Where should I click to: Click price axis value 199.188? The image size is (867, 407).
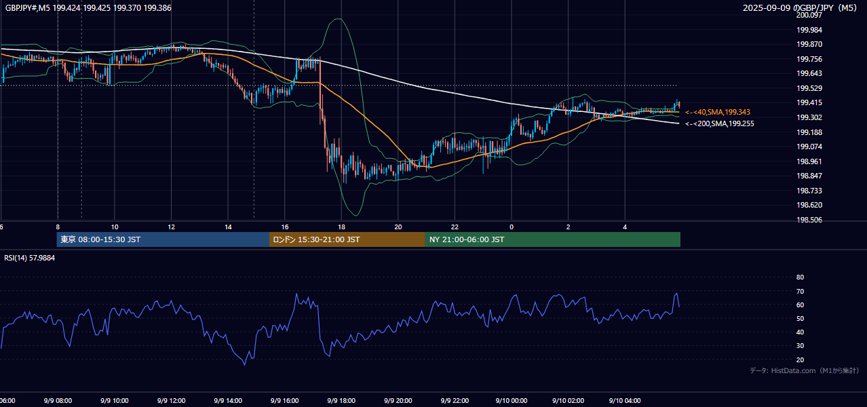coord(809,132)
